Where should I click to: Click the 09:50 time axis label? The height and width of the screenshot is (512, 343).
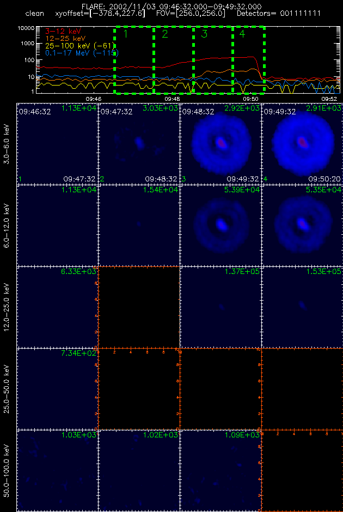[x=250, y=98]
